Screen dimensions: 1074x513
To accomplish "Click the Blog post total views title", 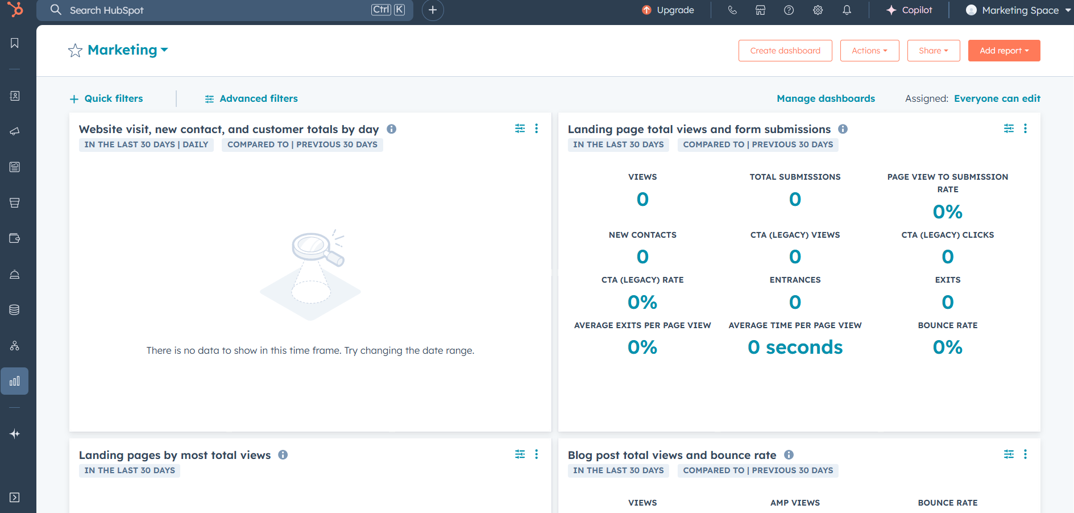I will [672, 455].
